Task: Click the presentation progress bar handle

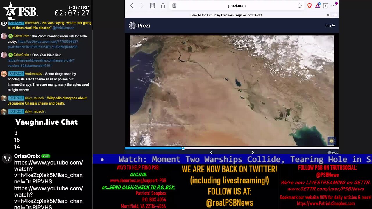Action: pos(183,148)
